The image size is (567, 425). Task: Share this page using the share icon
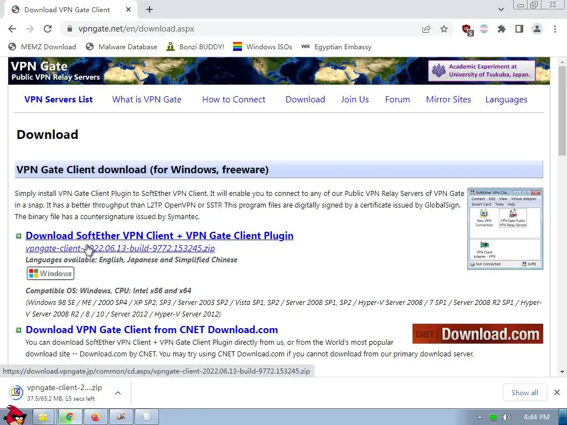[426, 29]
